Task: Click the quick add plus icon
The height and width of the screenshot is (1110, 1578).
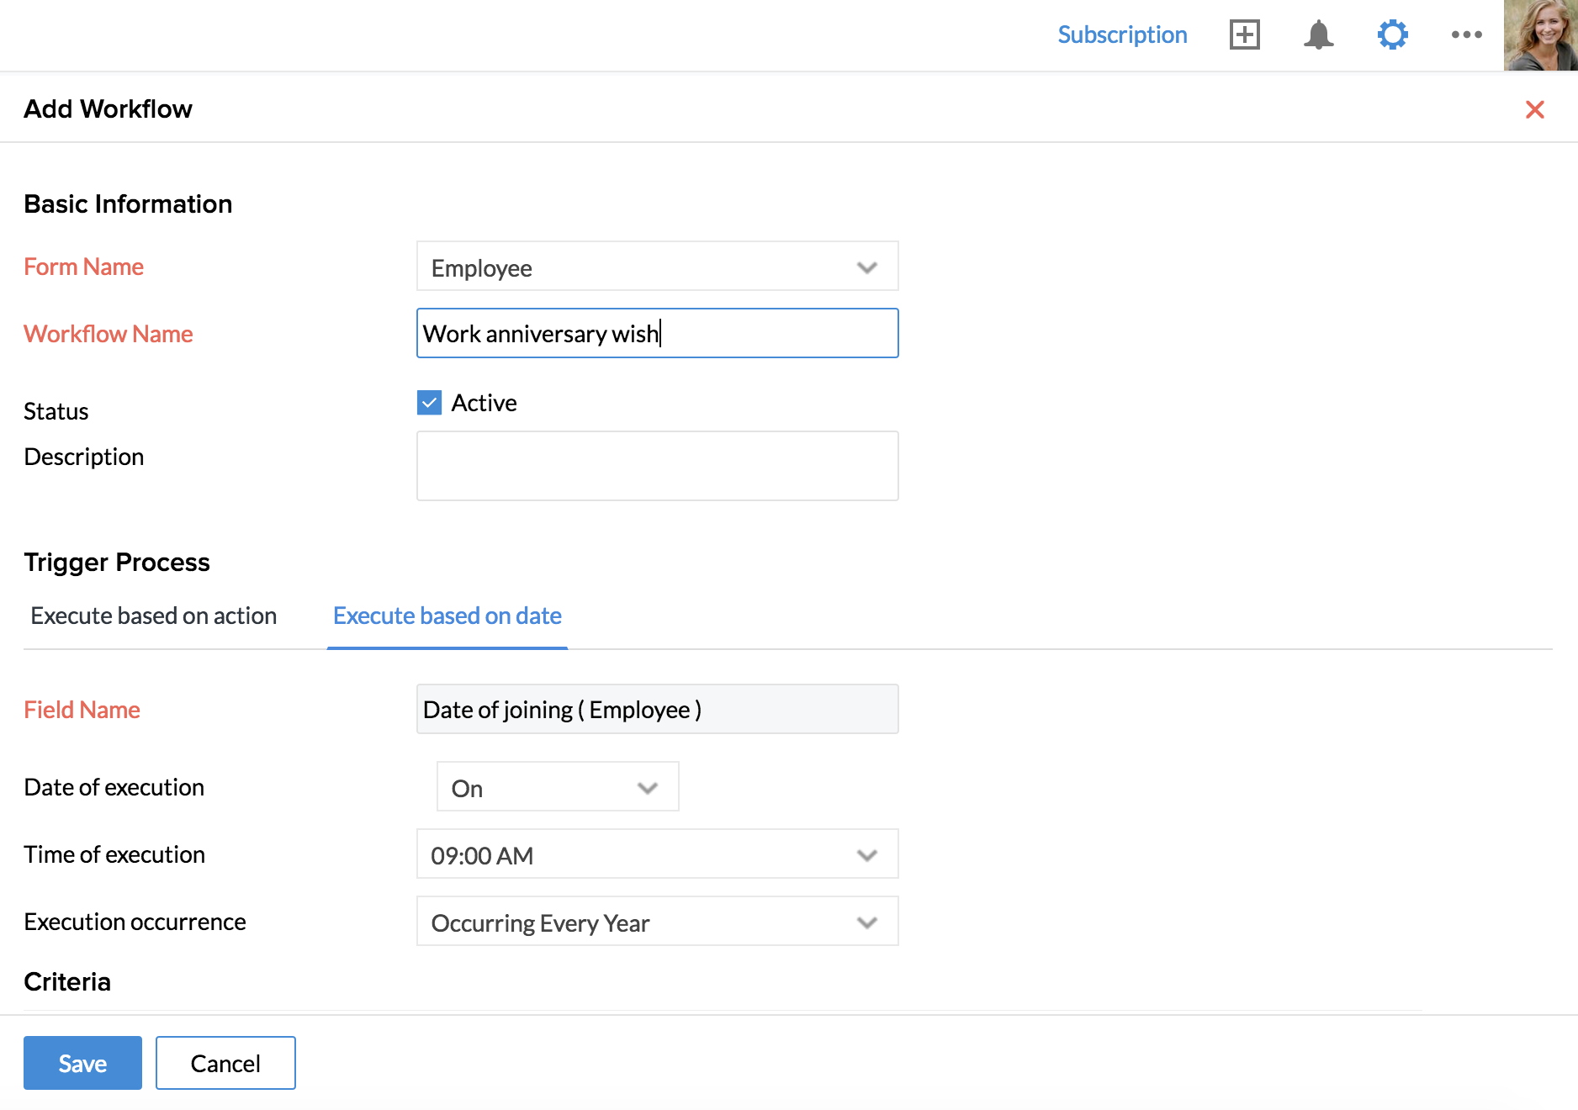Action: click(1244, 34)
